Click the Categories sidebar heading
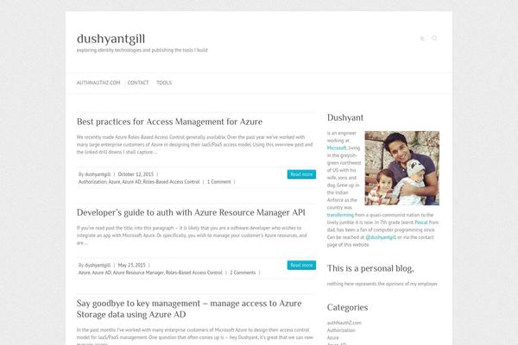Screen dimensions: 518x345 point(348,307)
